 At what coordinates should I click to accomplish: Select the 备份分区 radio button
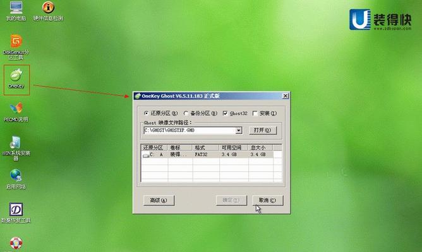(x=186, y=113)
